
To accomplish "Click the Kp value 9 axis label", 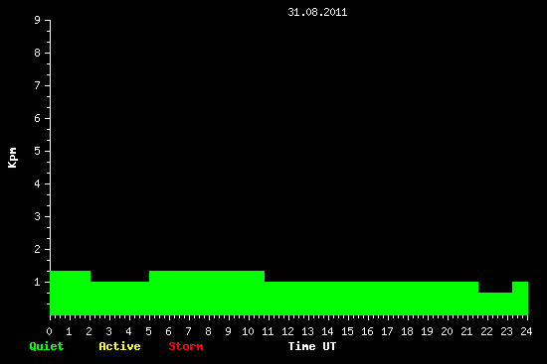I will (x=38, y=20).
